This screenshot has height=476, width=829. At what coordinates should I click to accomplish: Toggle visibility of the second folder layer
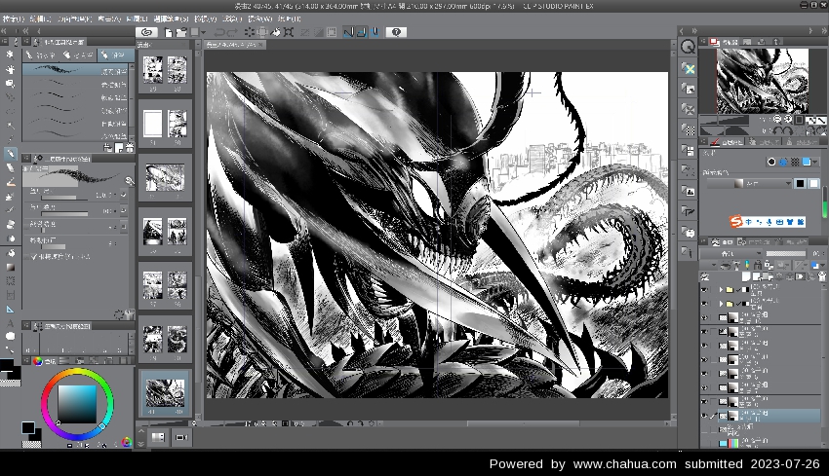tap(704, 304)
